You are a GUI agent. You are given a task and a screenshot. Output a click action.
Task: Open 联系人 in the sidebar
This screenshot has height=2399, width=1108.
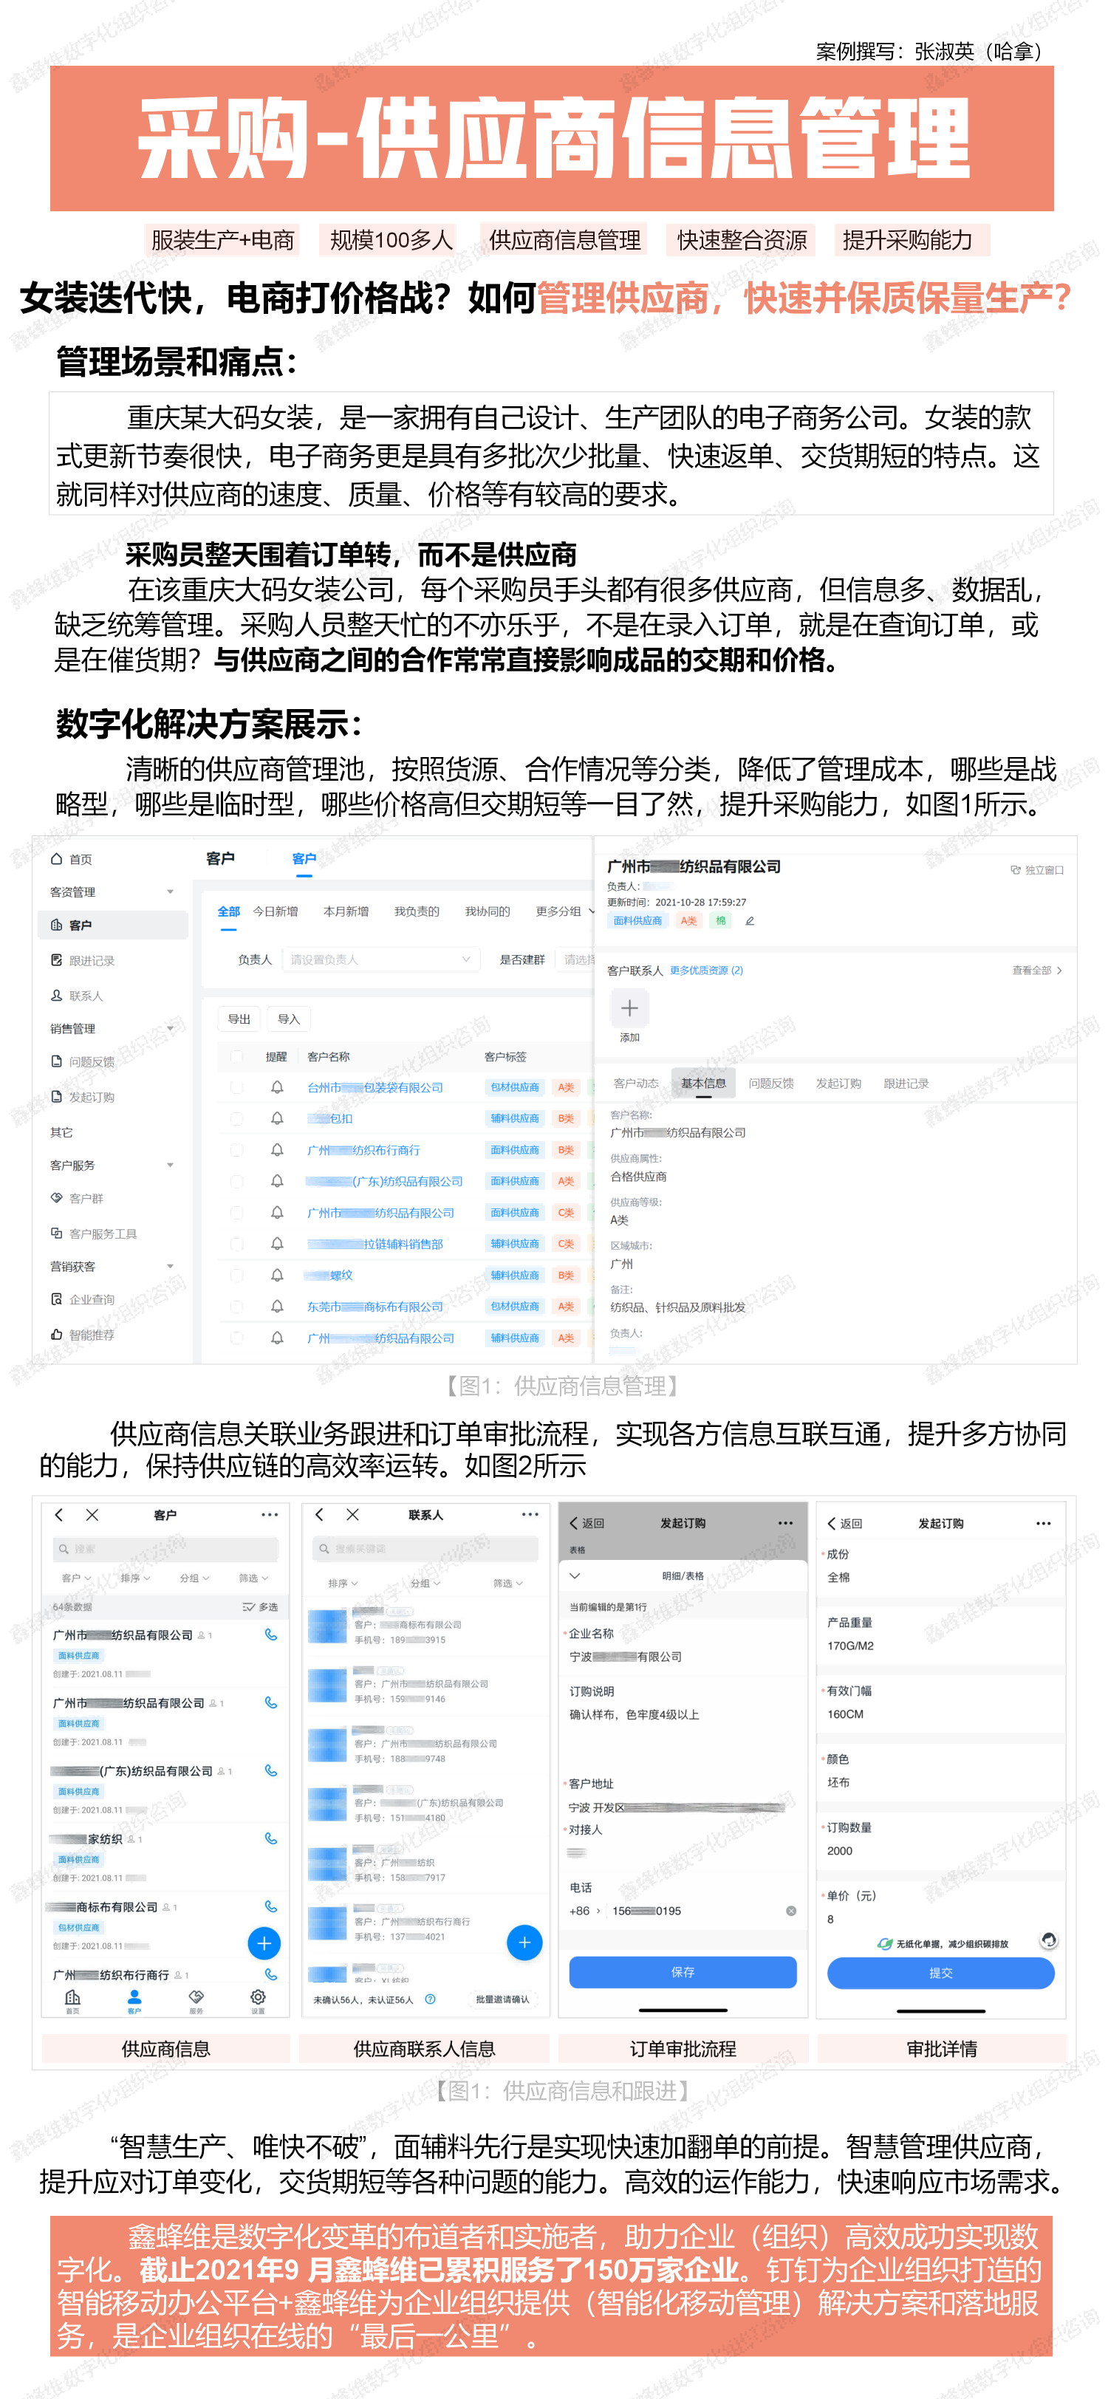pyautogui.click(x=78, y=996)
